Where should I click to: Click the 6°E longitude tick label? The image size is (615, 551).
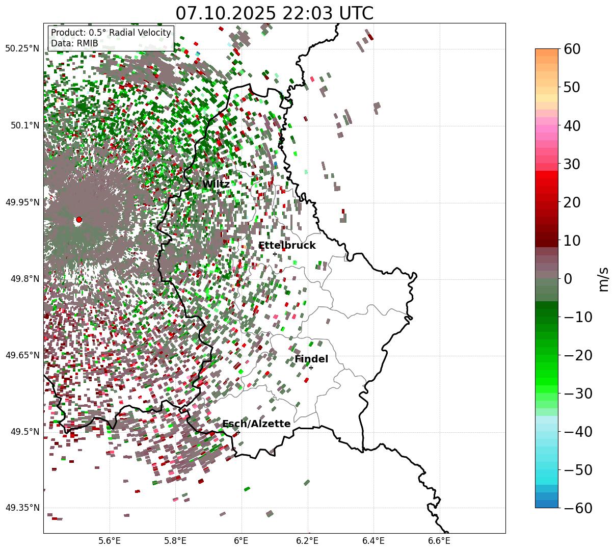(242, 541)
